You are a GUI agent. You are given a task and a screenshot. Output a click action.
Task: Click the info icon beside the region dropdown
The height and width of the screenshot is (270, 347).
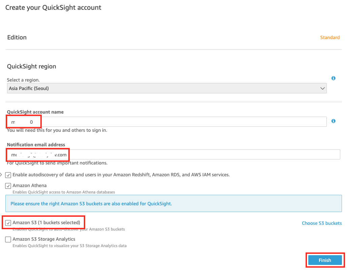[333, 78]
